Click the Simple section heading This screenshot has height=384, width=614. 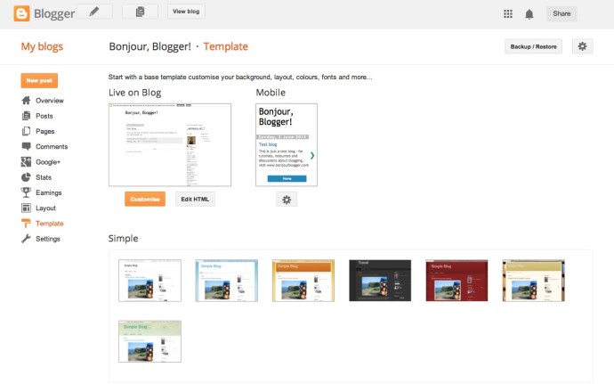[124, 238]
